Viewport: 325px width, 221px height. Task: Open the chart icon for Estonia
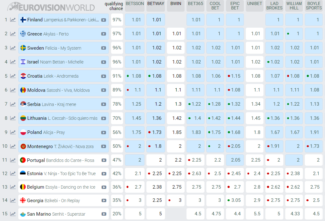point(13,174)
